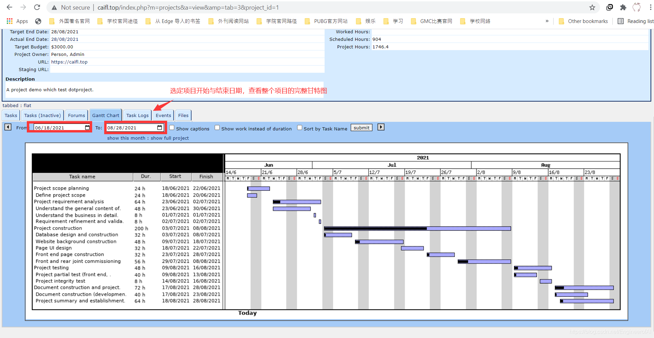The height and width of the screenshot is (338, 654).
Task: Switch to the Events tab
Action: click(163, 115)
